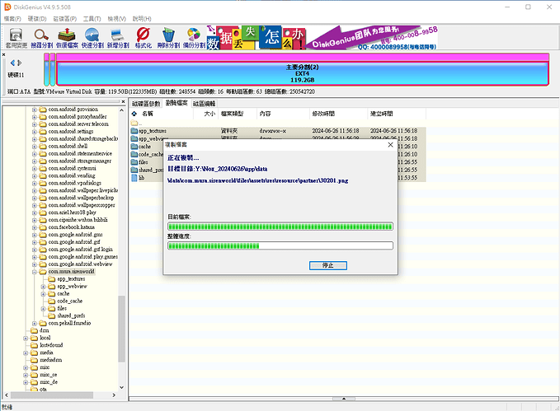The image size is (560, 411).
Task: Click the Delete Partition trash icon
Action: coord(169,35)
